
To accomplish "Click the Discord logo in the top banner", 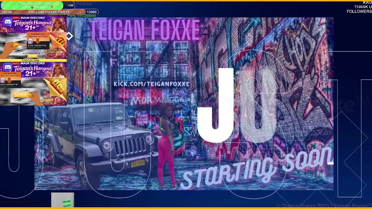I will [x=8, y=22].
